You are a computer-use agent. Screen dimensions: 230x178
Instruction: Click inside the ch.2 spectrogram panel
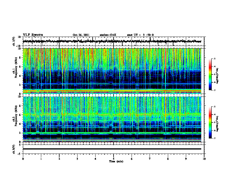click(112, 119)
